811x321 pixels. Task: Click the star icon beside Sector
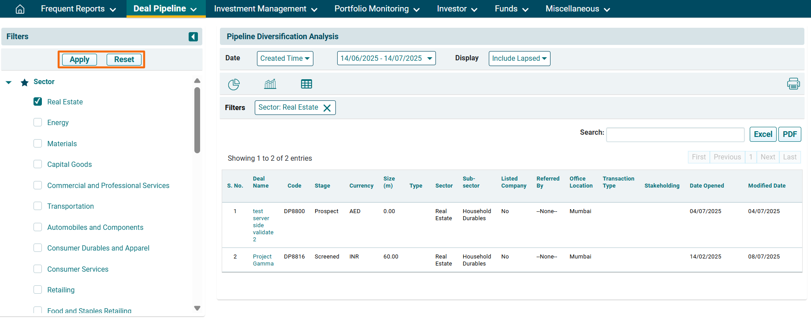(25, 82)
